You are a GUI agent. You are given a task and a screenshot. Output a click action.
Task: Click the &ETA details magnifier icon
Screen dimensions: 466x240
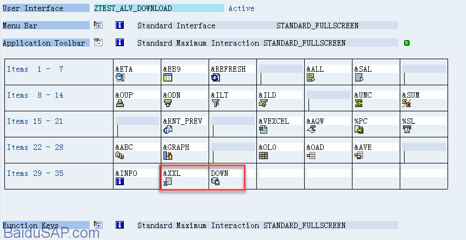click(x=120, y=78)
